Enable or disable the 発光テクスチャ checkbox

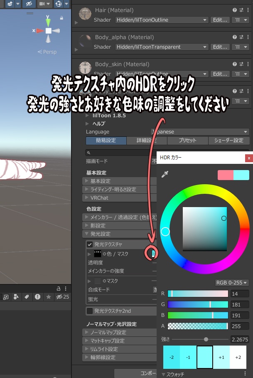(x=90, y=244)
